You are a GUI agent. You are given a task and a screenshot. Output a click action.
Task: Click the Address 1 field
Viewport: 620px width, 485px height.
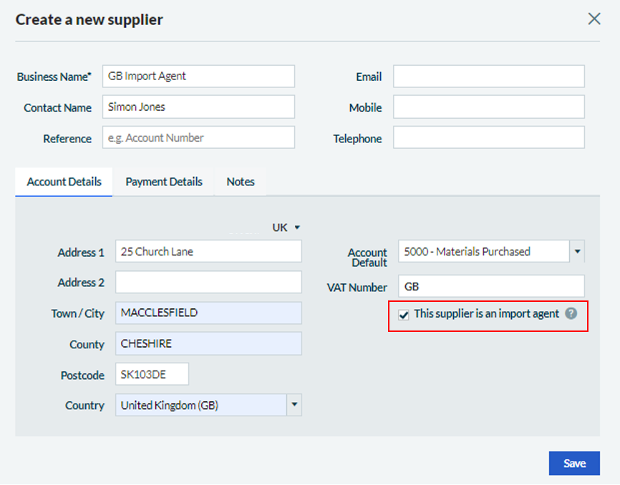click(x=208, y=252)
